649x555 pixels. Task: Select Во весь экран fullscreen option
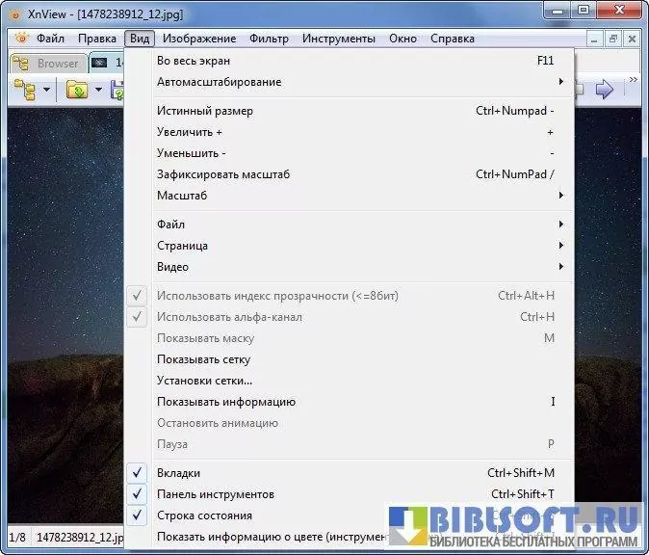193,61
